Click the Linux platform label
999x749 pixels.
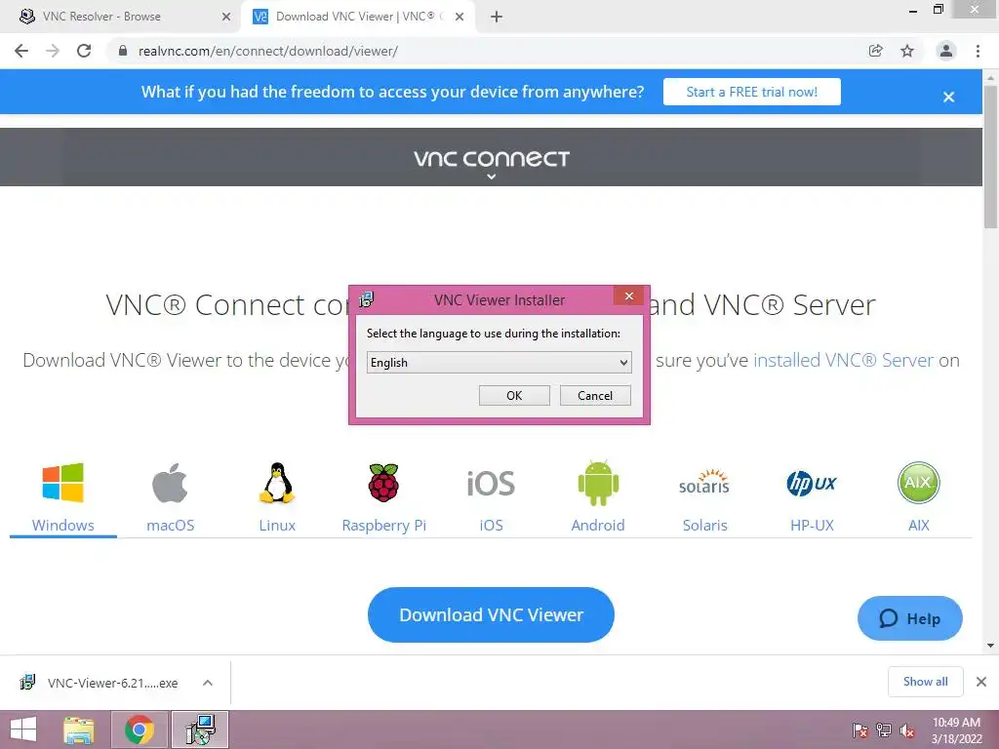click(x=277, y=525)
